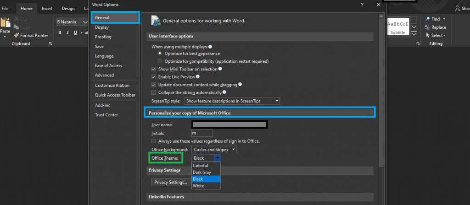Viewport: 470px width, 205px height.
Task: Switch to the Design ribbon tab
Action: point(68,8)
